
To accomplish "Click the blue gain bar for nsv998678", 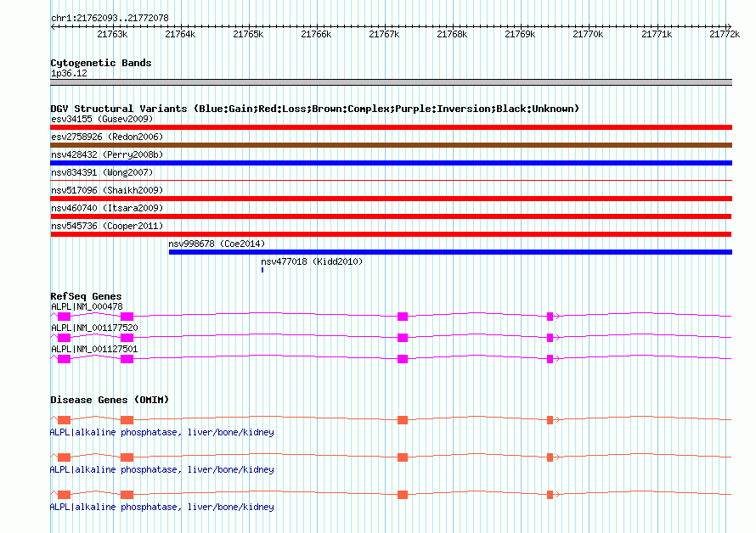I will point(450,252).
